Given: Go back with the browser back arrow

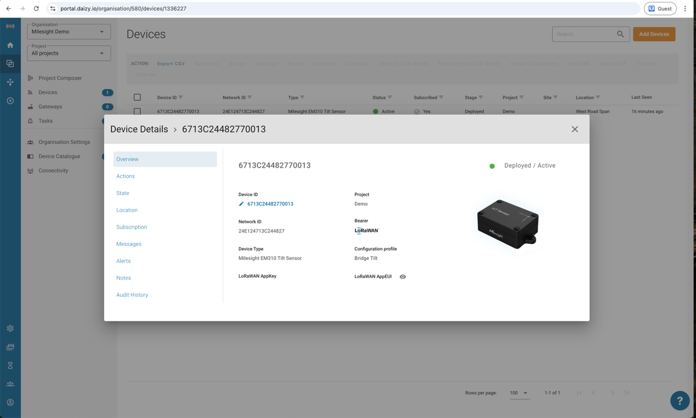Looking at the screenshot, I should 9,9.
